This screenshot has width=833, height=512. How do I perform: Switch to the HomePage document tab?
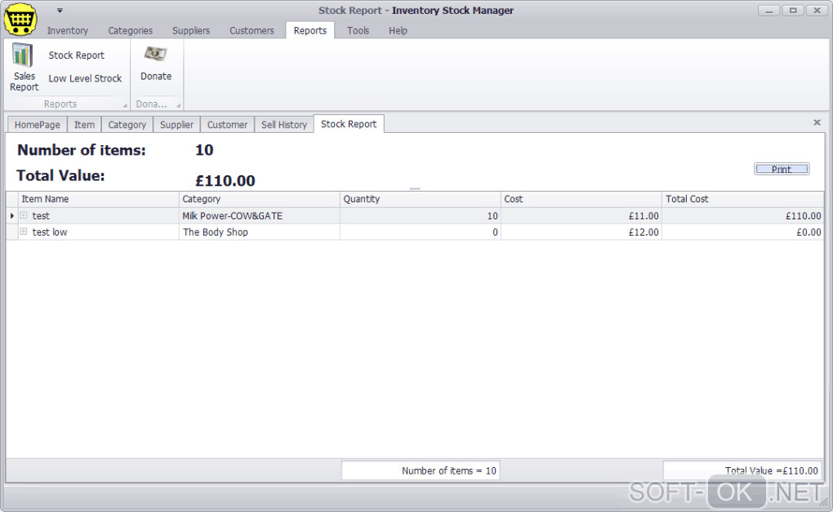(38, 125)
